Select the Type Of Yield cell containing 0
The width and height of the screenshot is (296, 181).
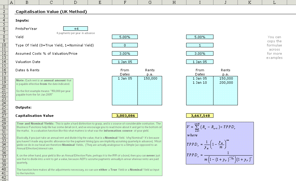point(125,45)
